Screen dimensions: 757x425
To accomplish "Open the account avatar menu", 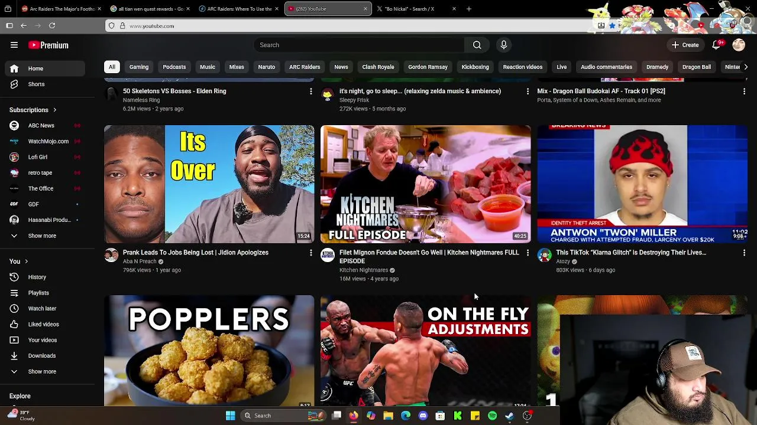I will pos(739,45).
